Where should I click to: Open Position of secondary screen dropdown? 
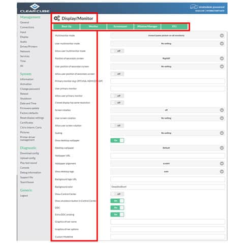coord(168,58)
